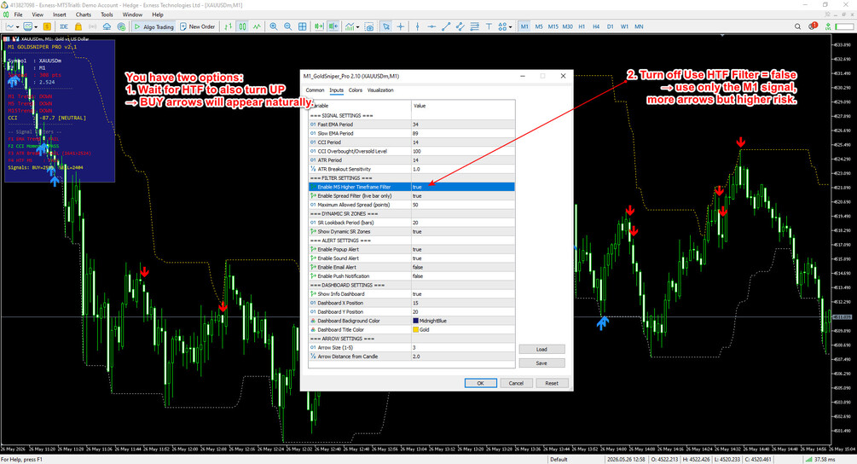Select the crosshair tool
Viewport: 857px width, 464px height.
tap(401, 26)
